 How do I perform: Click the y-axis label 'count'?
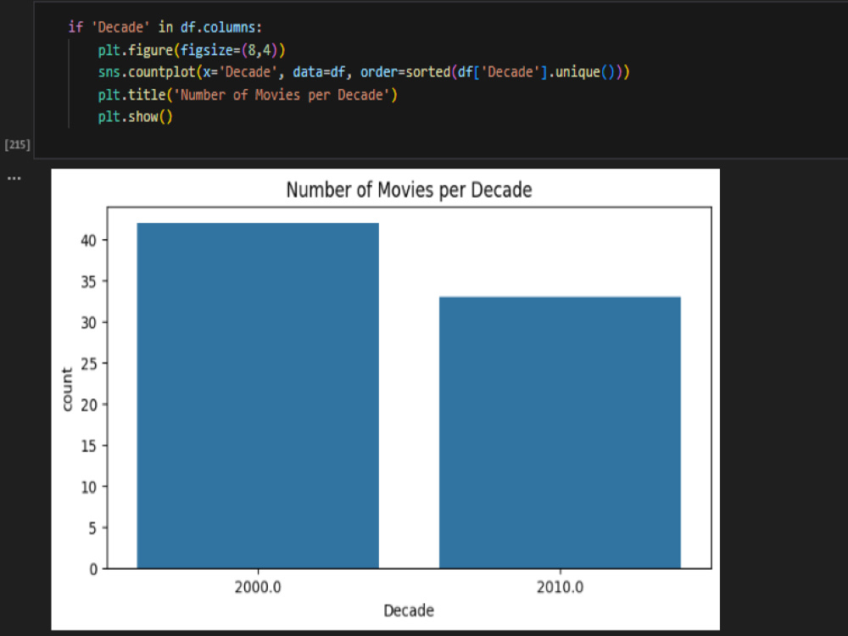click(67, 389)
